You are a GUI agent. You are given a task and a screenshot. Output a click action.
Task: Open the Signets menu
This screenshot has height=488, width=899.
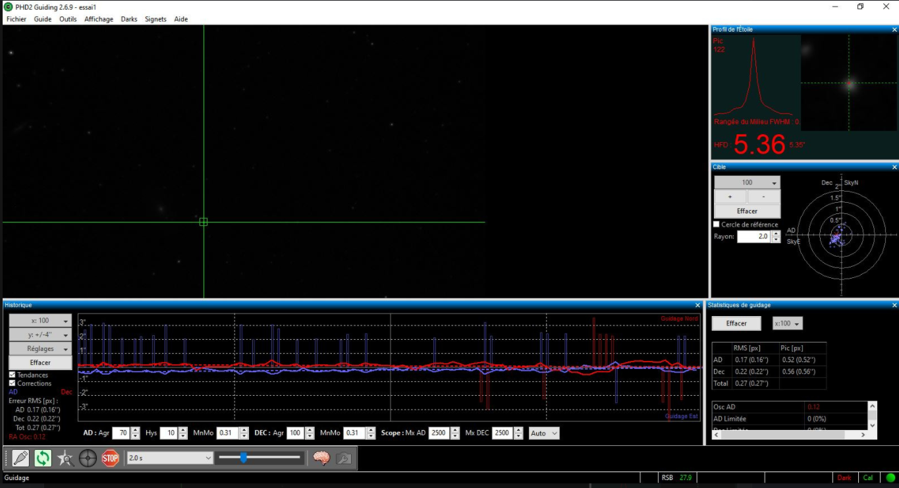[x=156, y=19]
